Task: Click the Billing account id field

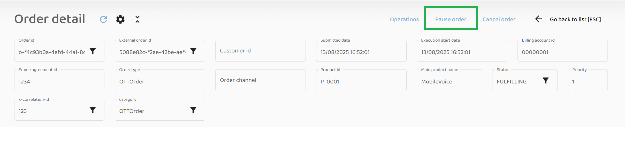Action: click(562, 52)
